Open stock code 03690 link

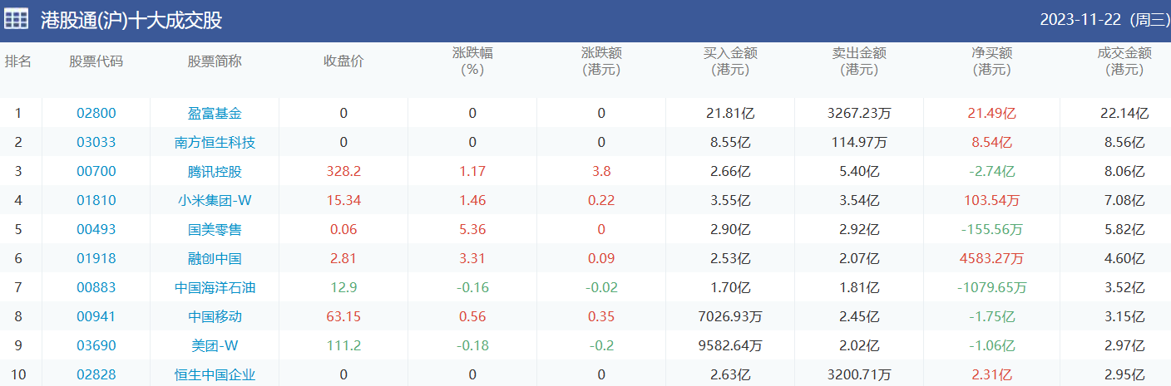coord(96,345)
